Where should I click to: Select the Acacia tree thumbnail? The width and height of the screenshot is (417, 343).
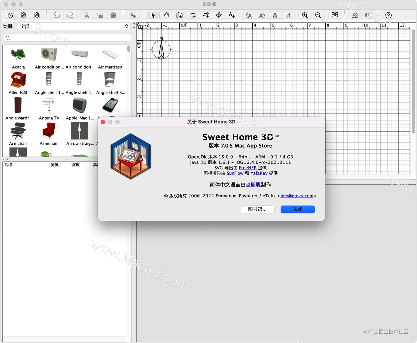pyautogui.click(x=18, y=54)
